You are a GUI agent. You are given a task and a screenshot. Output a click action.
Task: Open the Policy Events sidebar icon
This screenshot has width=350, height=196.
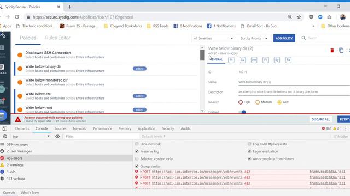pyautogui.click(x=2, y=48)
